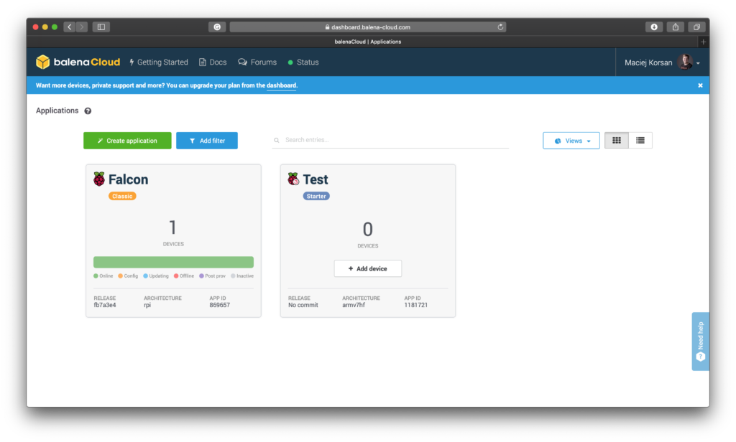The image size is (736, 442).
Task: Click the Online legend dot
Action: [96, 276]
